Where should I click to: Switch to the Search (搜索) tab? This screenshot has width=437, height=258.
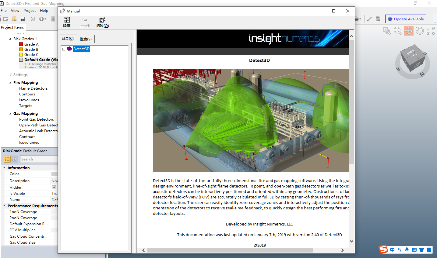pyautogui.click(x=86, y=39)
